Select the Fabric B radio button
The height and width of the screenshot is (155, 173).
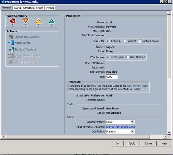pos(124,41)
